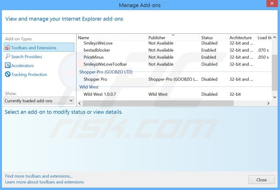Select the SmileysWeLove add-on row
This screenshot has width=280, height=190.
click(x=174, y=43)
